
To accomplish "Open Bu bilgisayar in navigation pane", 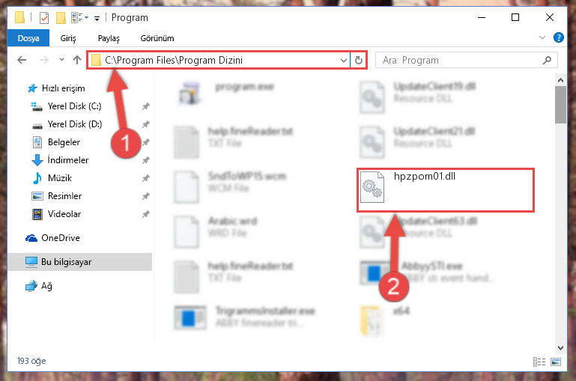I will [x=79, y=262].
